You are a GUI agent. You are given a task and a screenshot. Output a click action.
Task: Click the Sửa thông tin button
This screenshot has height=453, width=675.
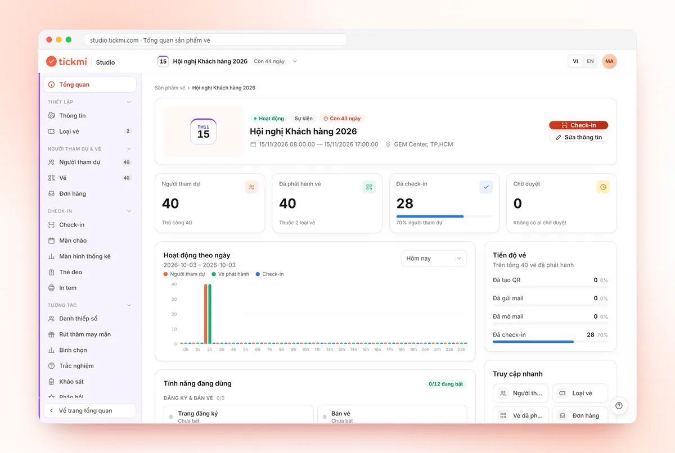point(578,137)
